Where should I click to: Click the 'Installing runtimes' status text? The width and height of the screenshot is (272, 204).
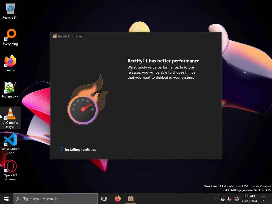80,149
